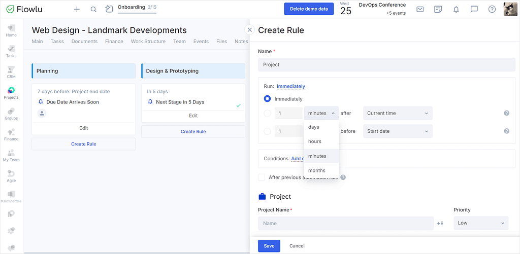Open Finance in the sidebar

pos(11,135)
